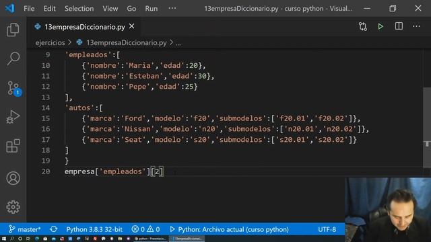Click Python: Archivo actual debug configuration

pyautogui.click(x=229, y=229)
